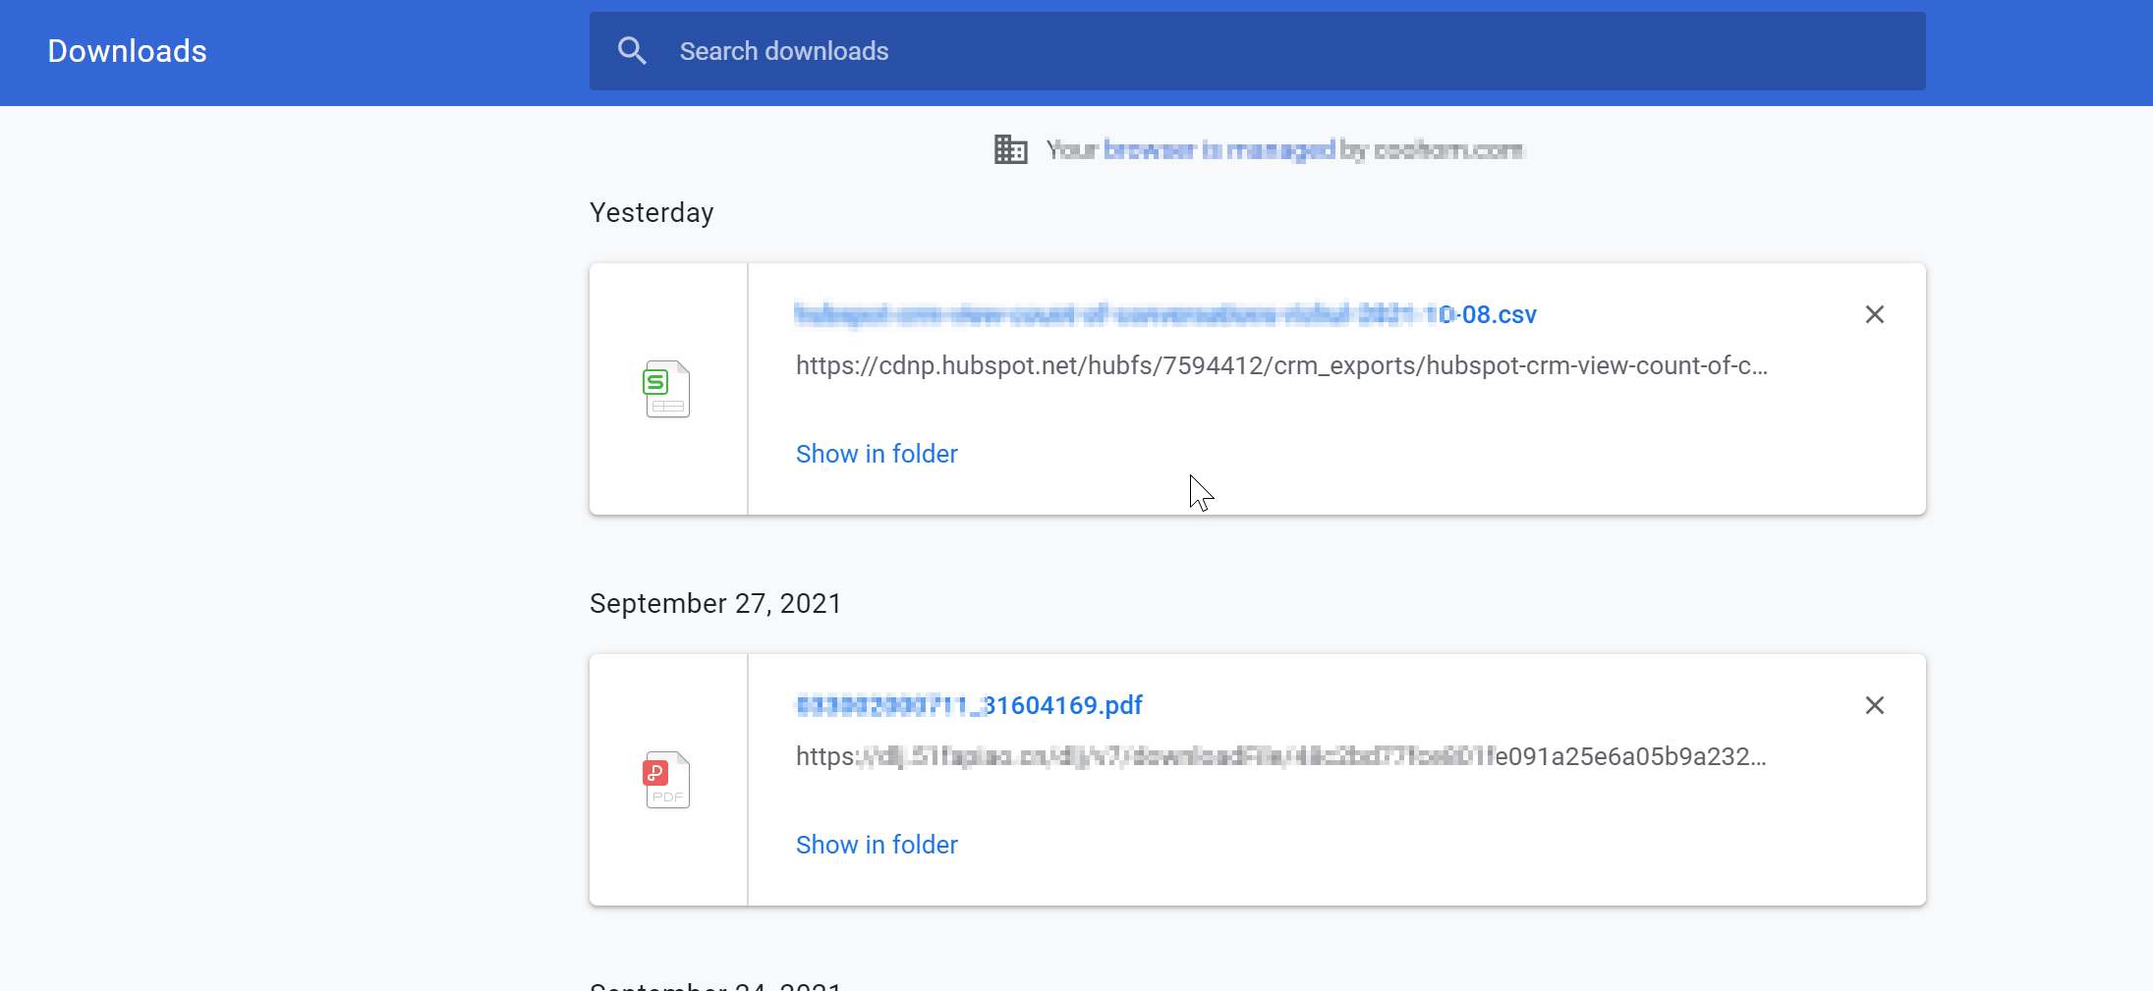The width and height of the screenshot is (2153, 991).
Task: Click the Downloads page title
Action: 127,51
